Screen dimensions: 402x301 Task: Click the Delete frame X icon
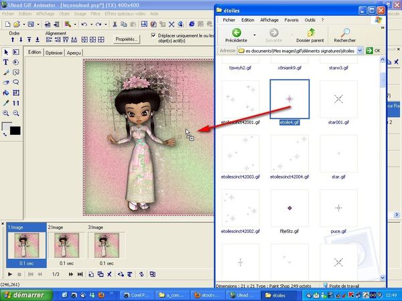(x=109, y=274)
